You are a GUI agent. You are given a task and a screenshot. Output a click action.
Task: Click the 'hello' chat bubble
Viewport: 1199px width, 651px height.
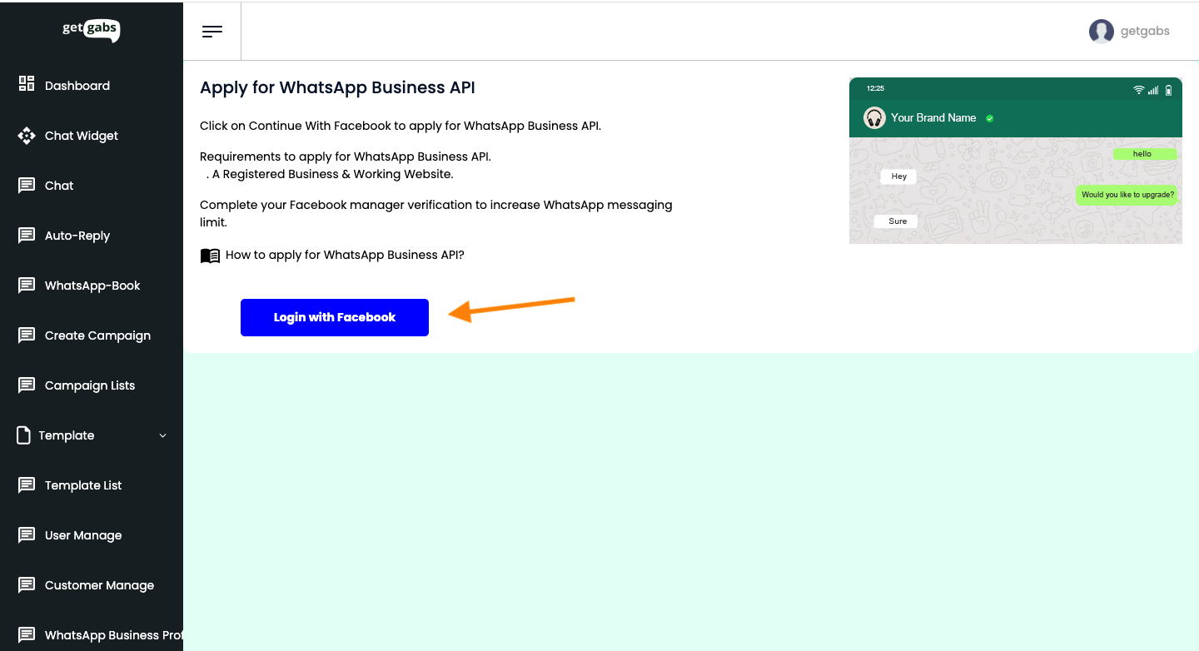(x=1145, y=154)
